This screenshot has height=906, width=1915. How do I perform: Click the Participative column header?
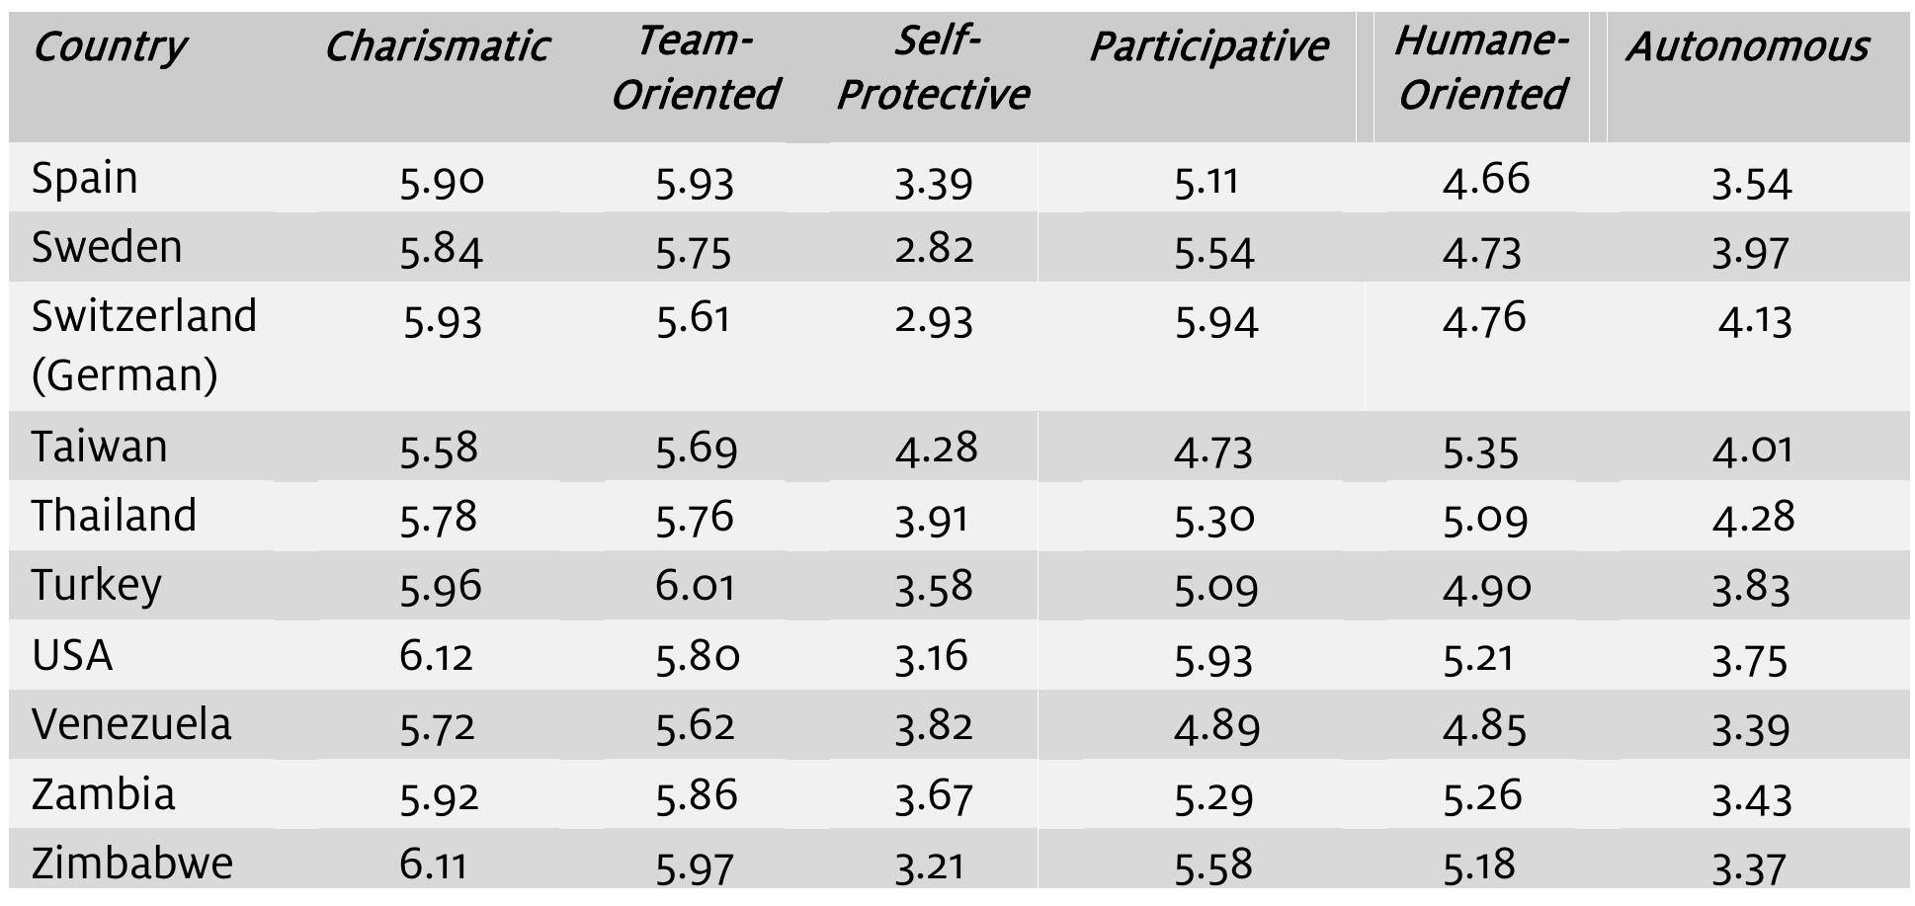(1207, 47)
